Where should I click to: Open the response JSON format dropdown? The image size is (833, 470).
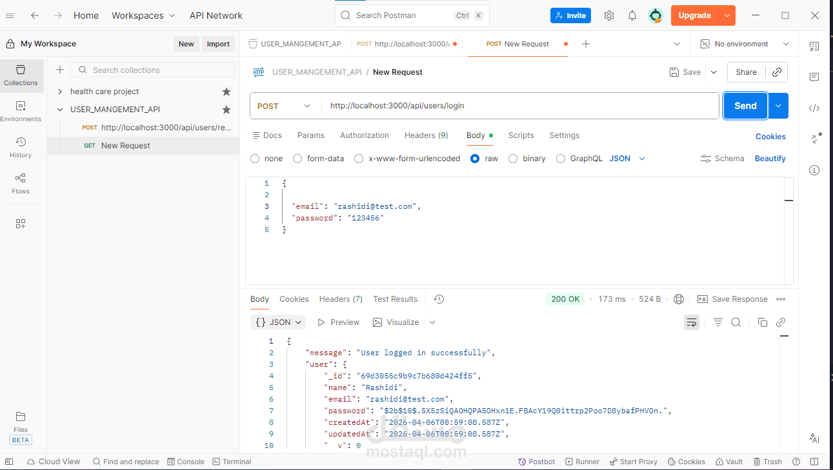coord(278,322)
